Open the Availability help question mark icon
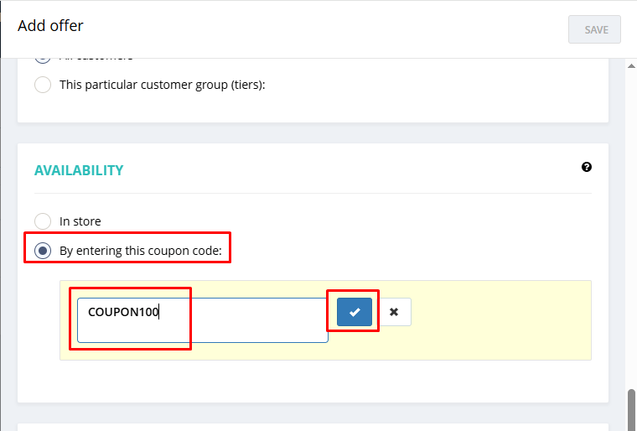Viewport: 637px width, 431px height. 587,167
